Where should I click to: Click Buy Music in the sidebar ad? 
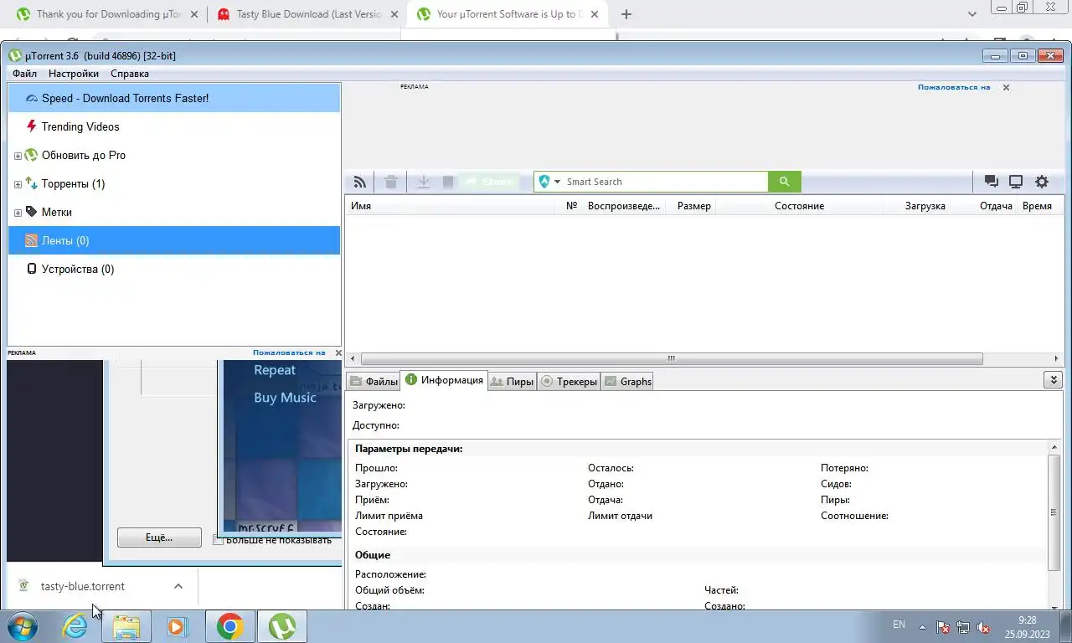pyautogui.click(x=285, y=398)
